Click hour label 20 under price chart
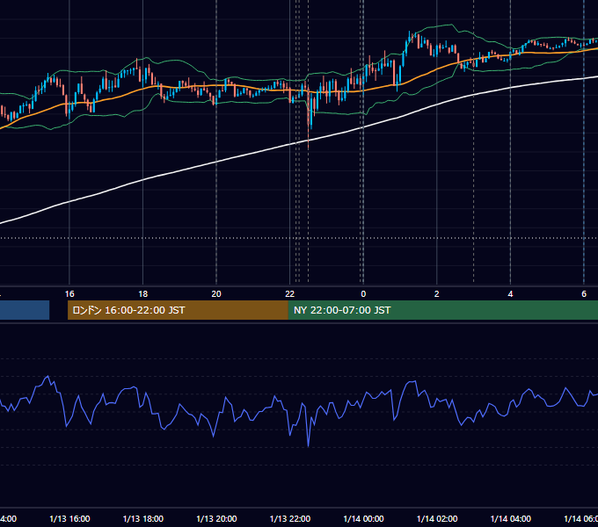 click(216, 294)
